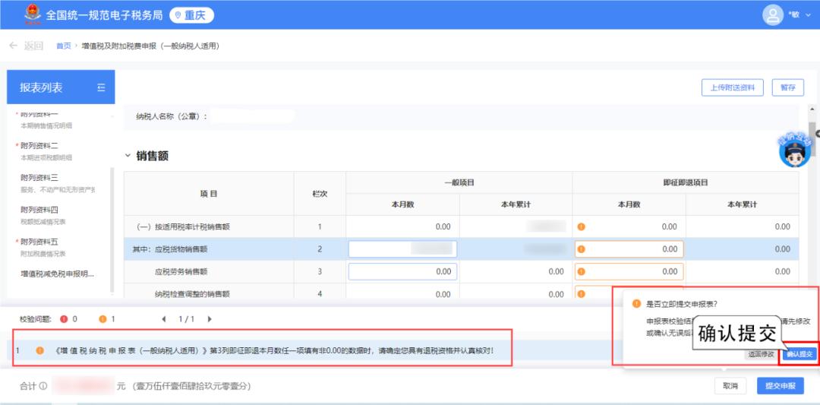Screen dimensions: 820x405
Task: Click the red error count icon
Action: click(x=64, y=319)
